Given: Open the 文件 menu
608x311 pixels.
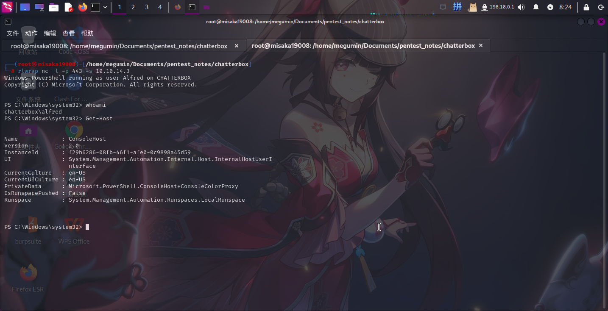Looking at the screenshot, I should (13, 33).
